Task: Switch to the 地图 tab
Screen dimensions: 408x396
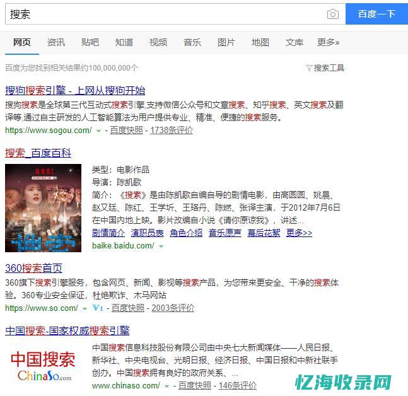Action: [x=260, y=42]
